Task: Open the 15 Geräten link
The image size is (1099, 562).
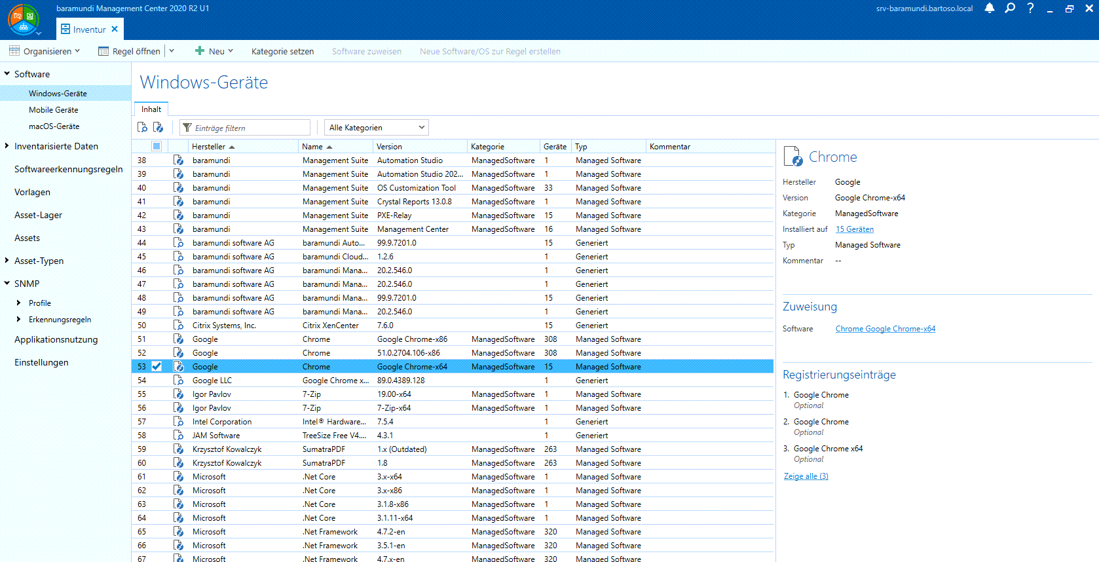Action: click(855, 229)
